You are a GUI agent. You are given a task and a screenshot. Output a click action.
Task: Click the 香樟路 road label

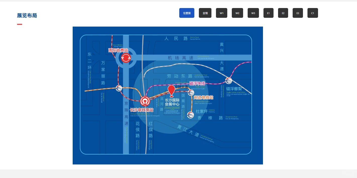coord(210,118)
